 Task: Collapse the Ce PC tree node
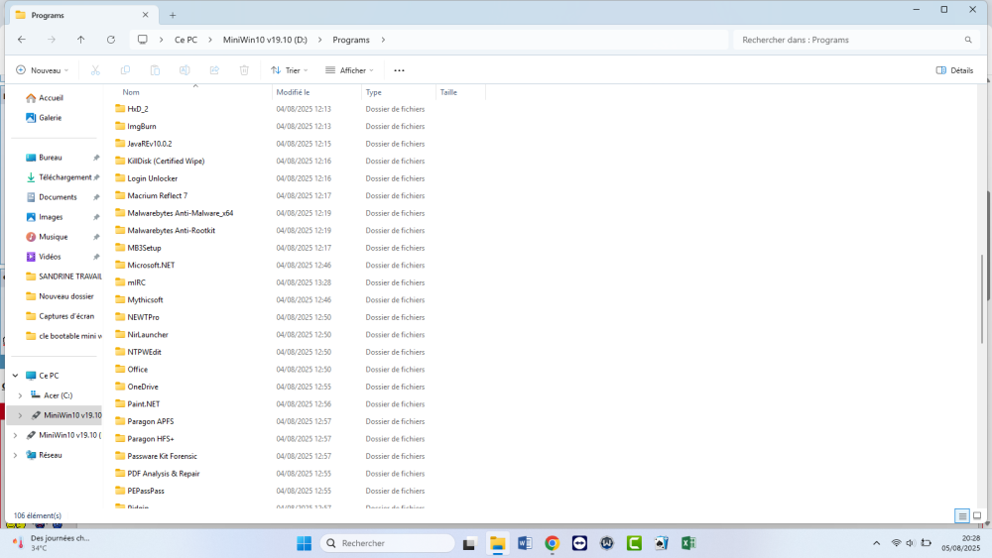[x=14, y=376]
